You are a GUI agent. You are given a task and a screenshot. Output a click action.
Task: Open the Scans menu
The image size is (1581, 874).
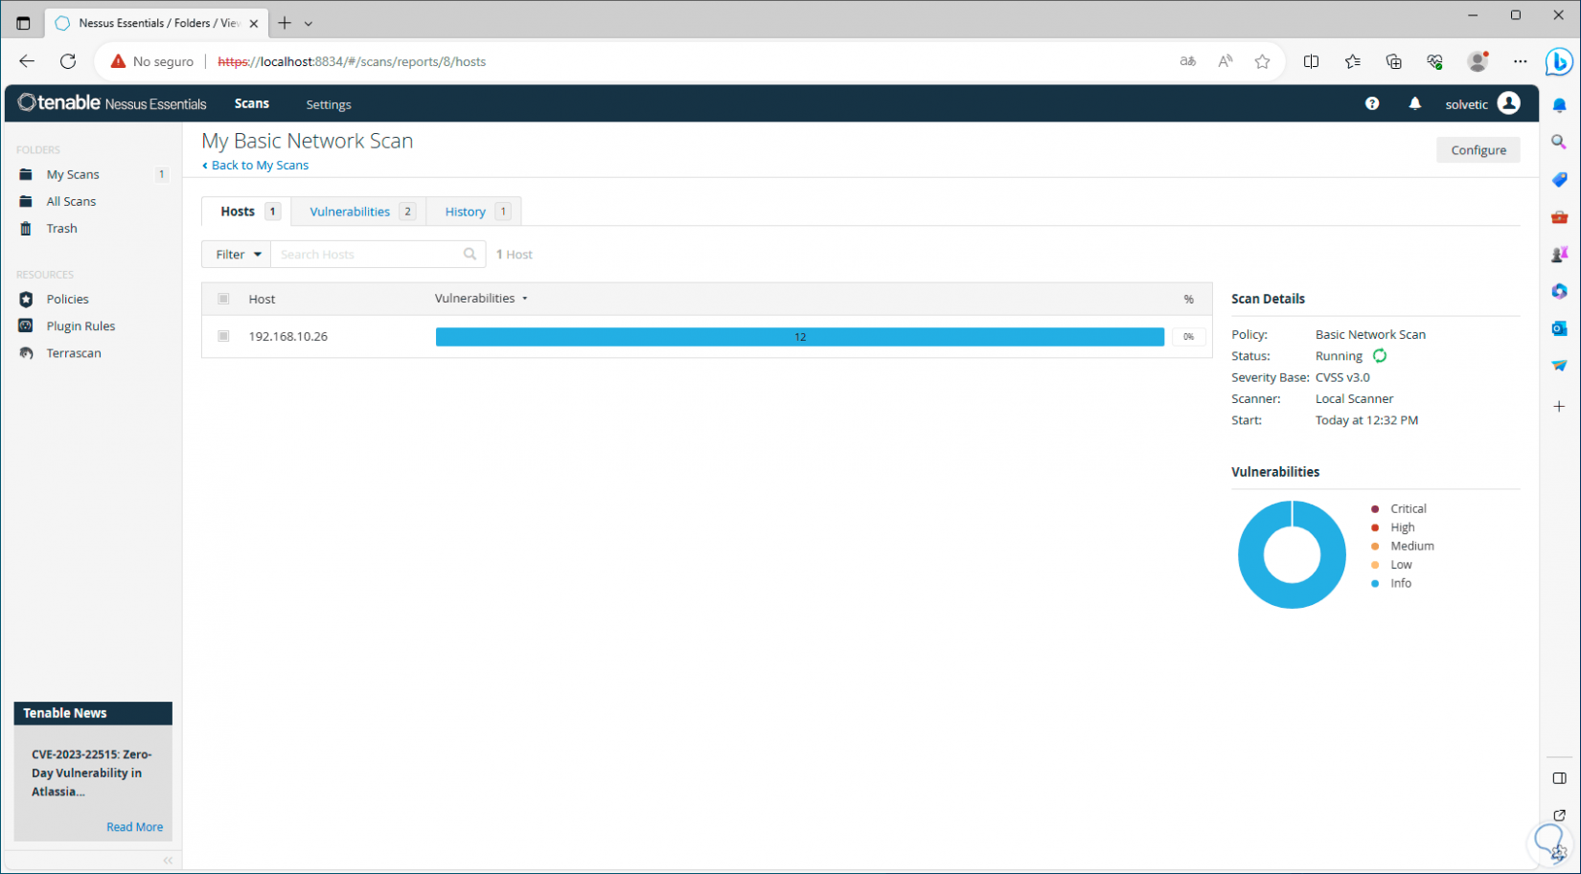tap(252, 103)
